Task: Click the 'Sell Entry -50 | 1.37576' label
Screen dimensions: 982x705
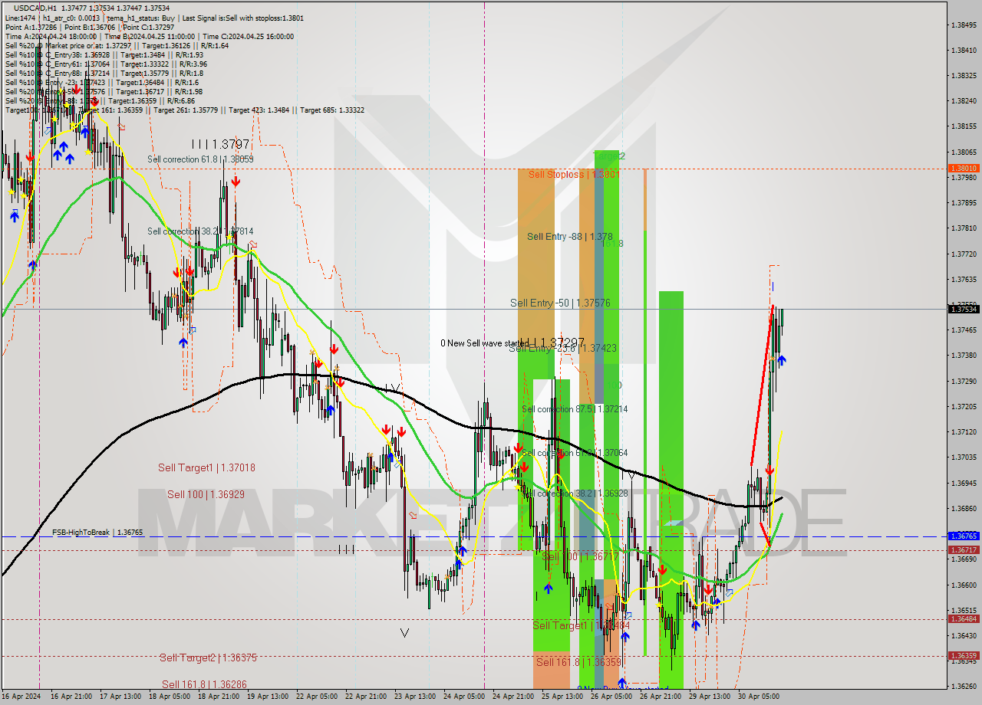Action: pyautogui.click(x=560, y=303)
